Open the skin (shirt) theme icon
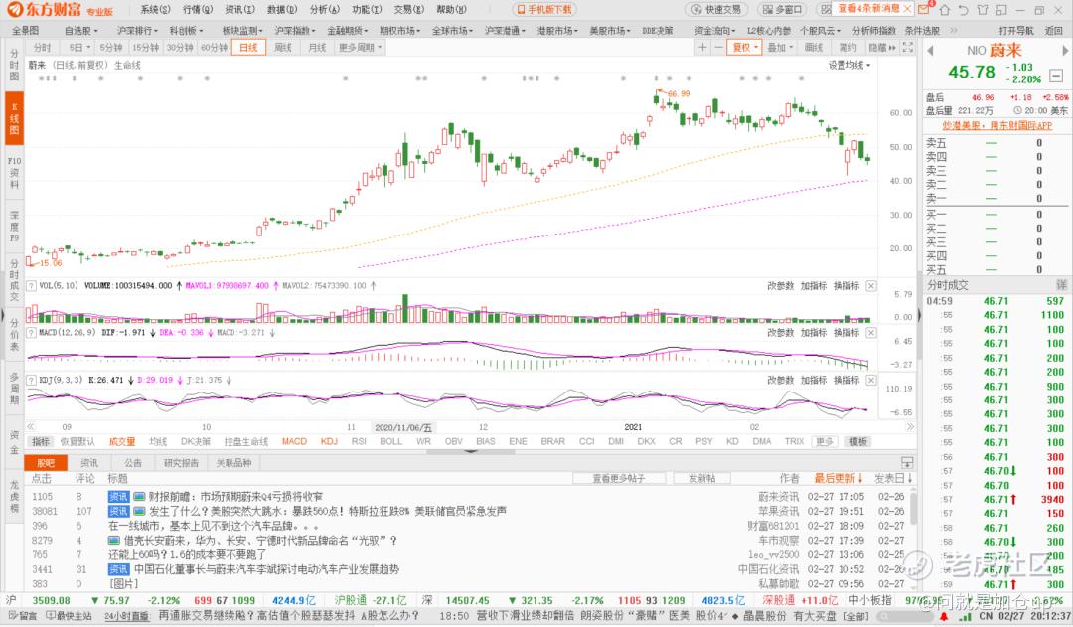The width and height of the screenshot is (1073, 627). click(983, 10)
